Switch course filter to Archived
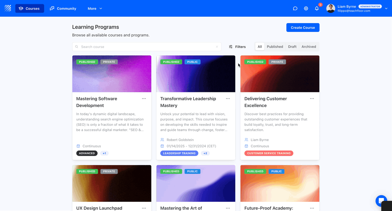392x211 pixels. pos(308,47)
